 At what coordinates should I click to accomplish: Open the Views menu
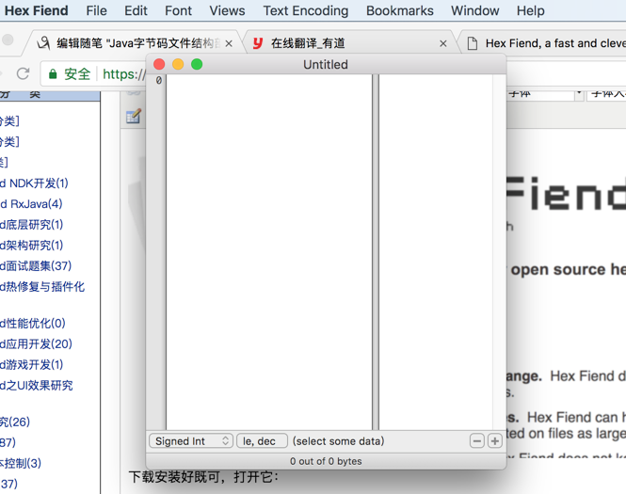227,10
